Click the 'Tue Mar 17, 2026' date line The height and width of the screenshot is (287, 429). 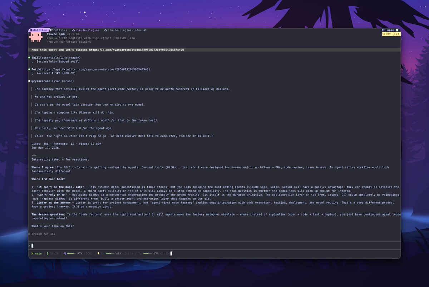coord(45,148)
